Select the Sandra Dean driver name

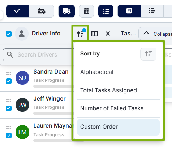51,72
